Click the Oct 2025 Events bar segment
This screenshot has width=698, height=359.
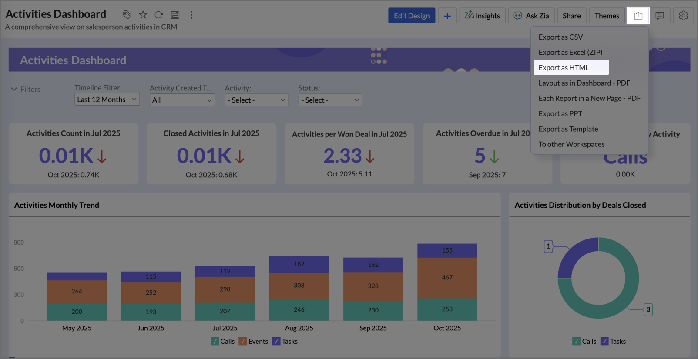click(x=447, y=278)
